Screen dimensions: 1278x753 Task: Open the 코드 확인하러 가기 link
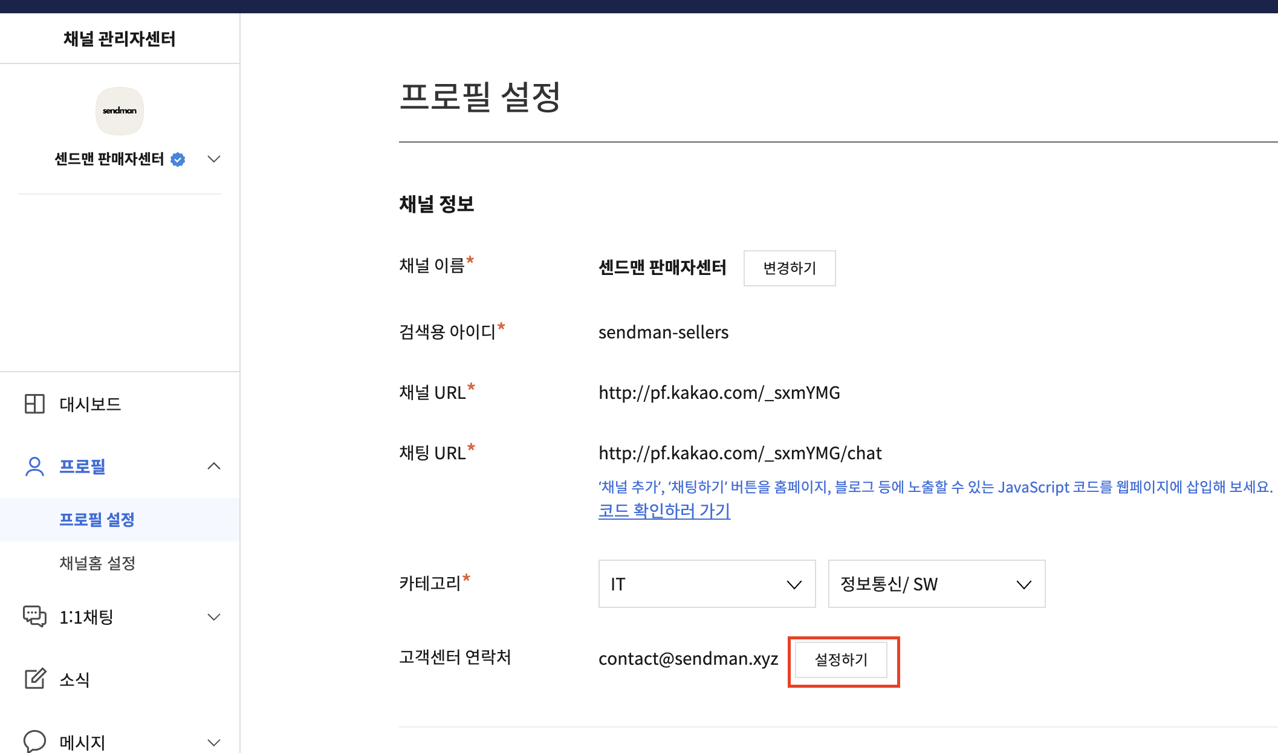tap(664, 511)
